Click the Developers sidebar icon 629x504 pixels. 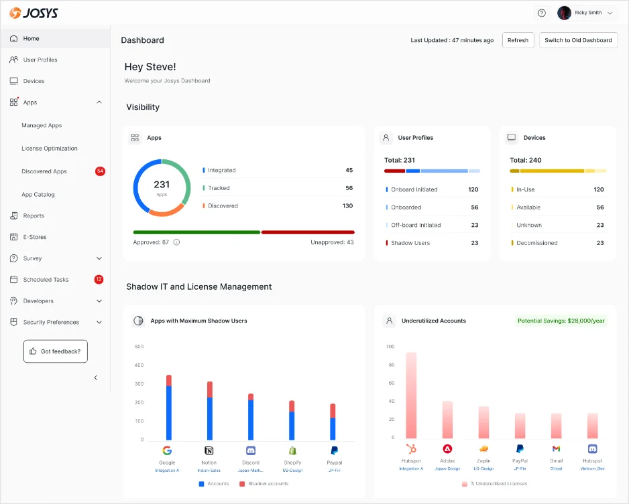coord(13,301)
